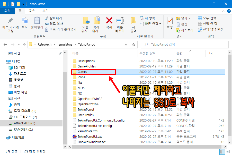Switch to the 홈 ribbon tab
This screenshot has height=155, width=232.
tap(20, 11)
